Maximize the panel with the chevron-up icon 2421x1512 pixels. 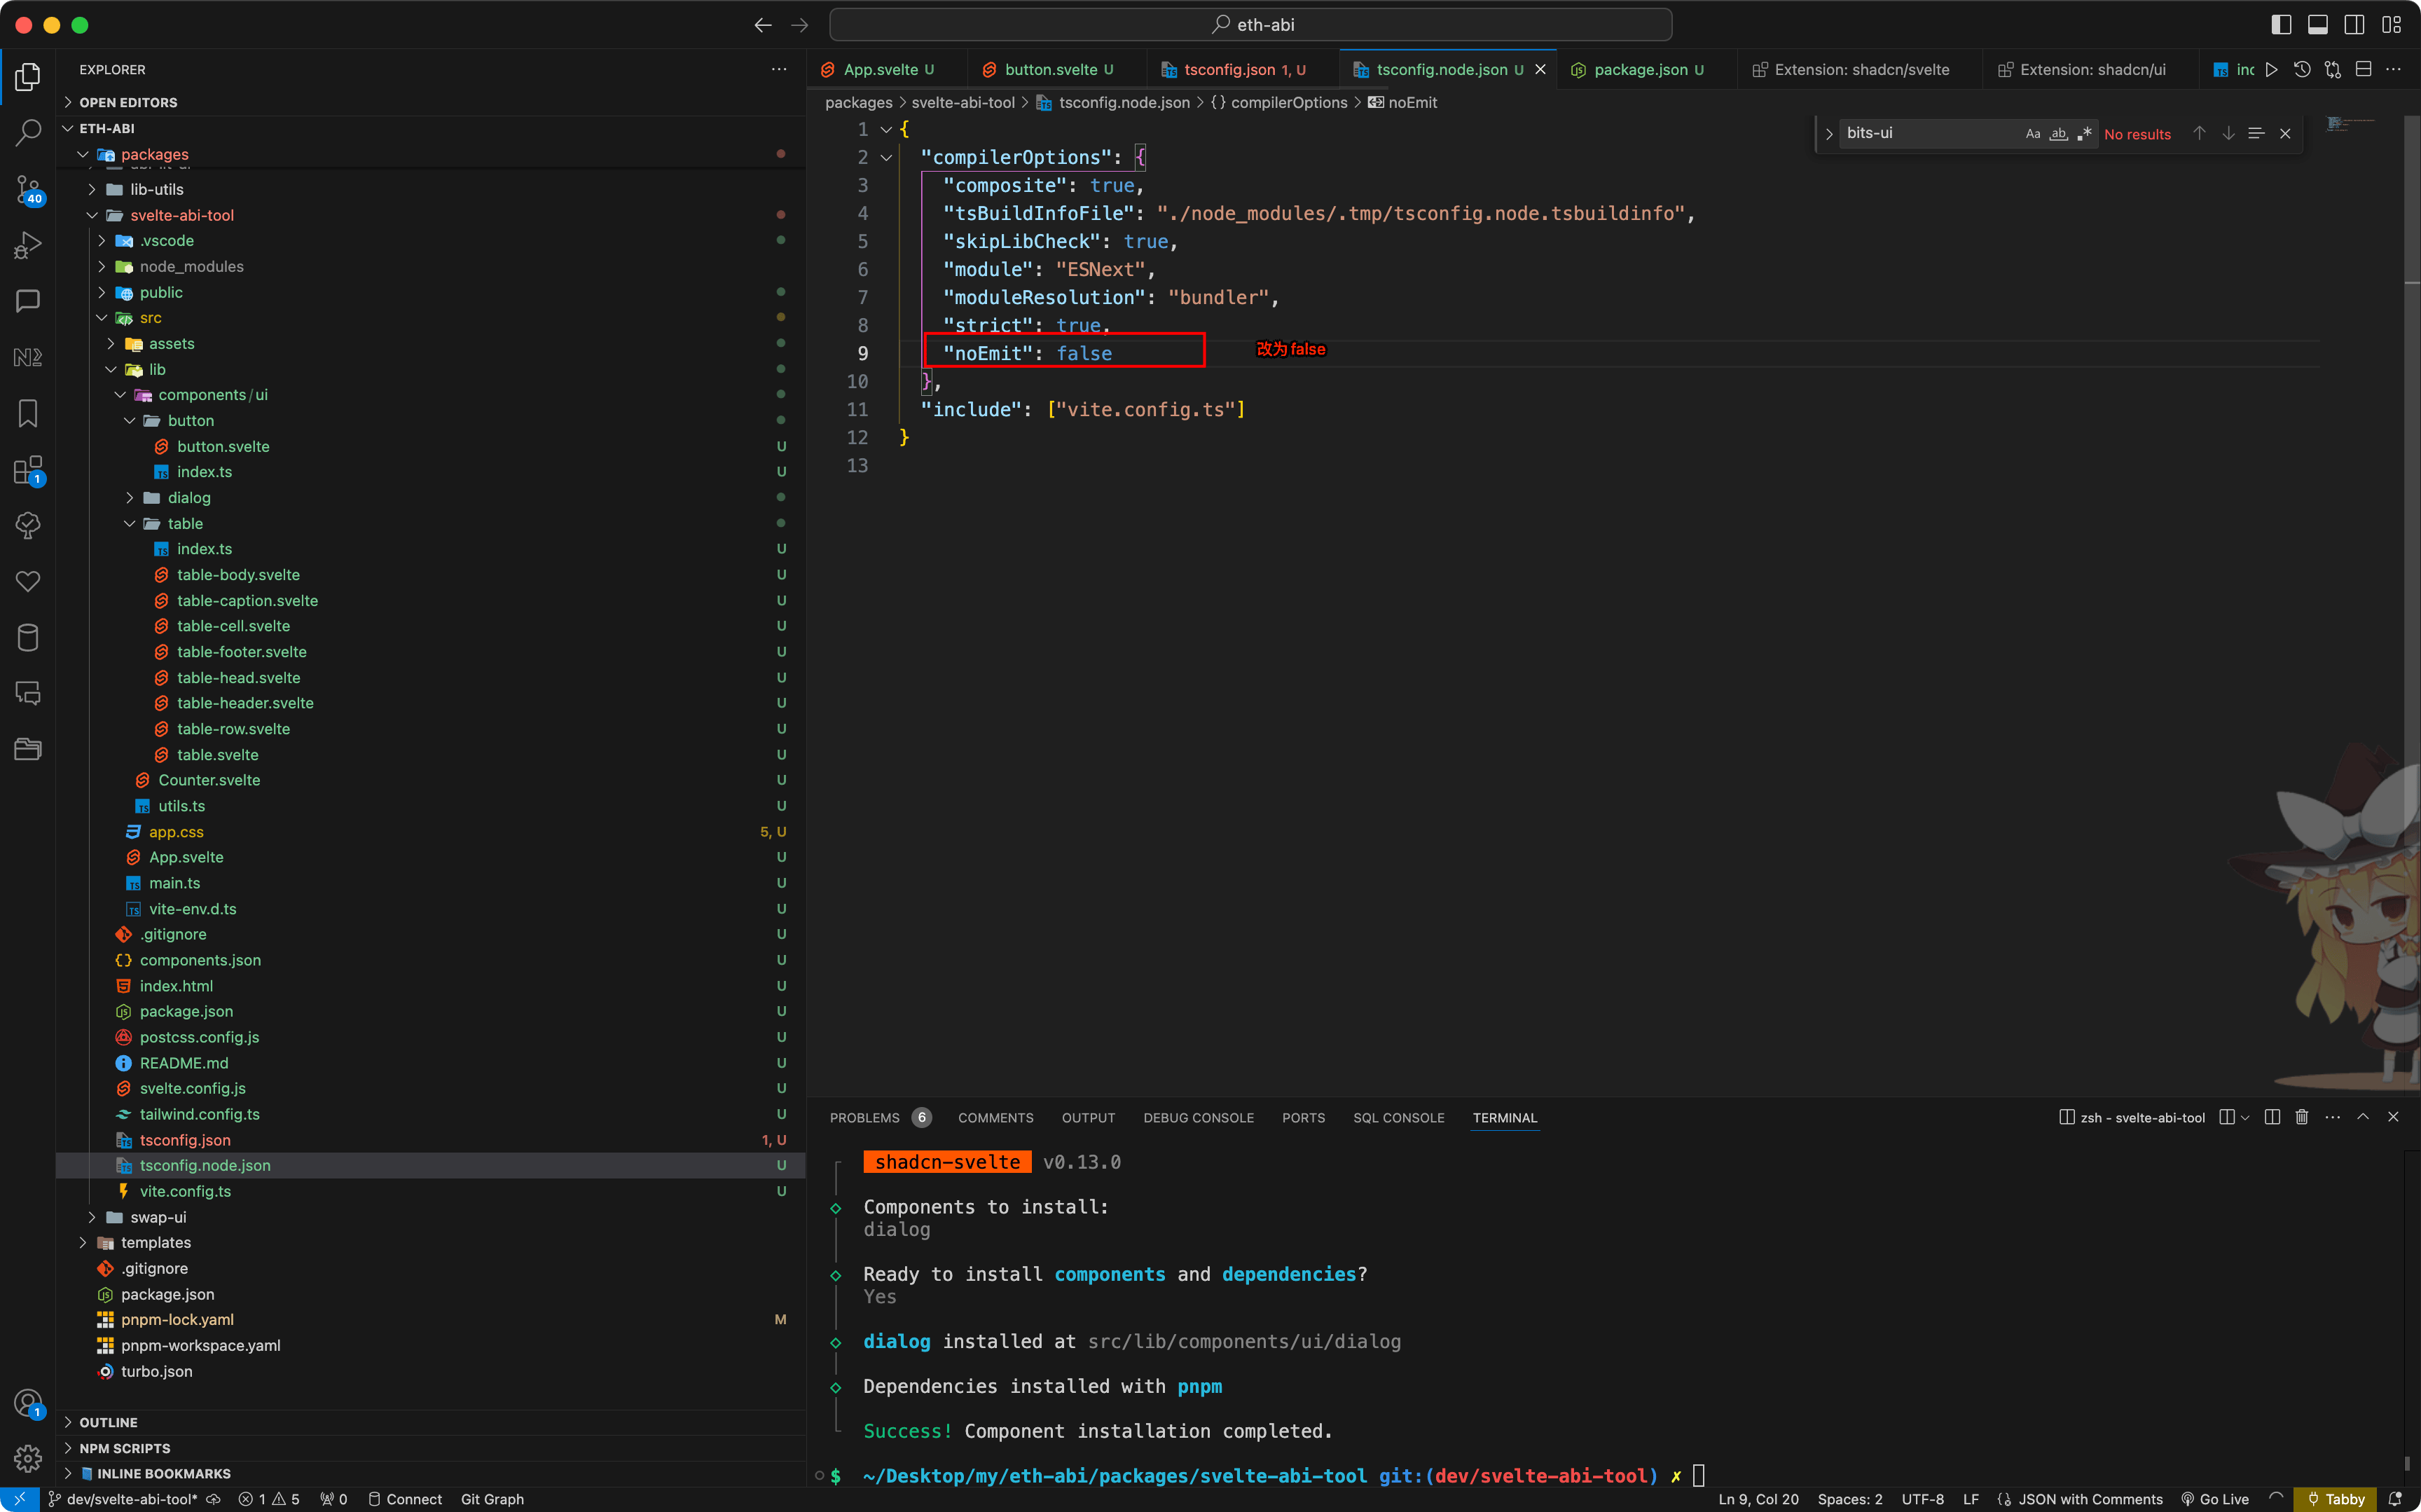pos(2363,1117)
